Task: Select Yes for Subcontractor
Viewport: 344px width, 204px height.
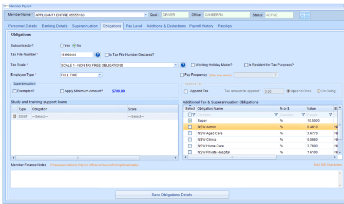Action: [x=62, y=46]
